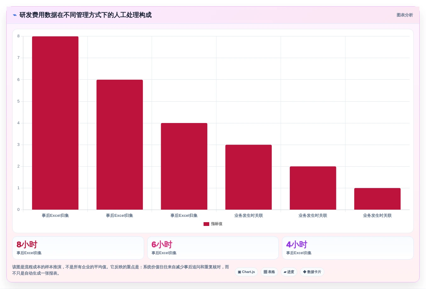Click the footnote text starting 该图是流程成本
Screen dimensions: 426x289
tap(121, 270)
